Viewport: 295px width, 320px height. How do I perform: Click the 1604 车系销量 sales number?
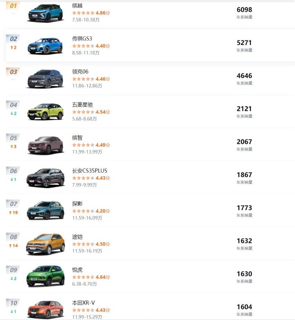244,307
